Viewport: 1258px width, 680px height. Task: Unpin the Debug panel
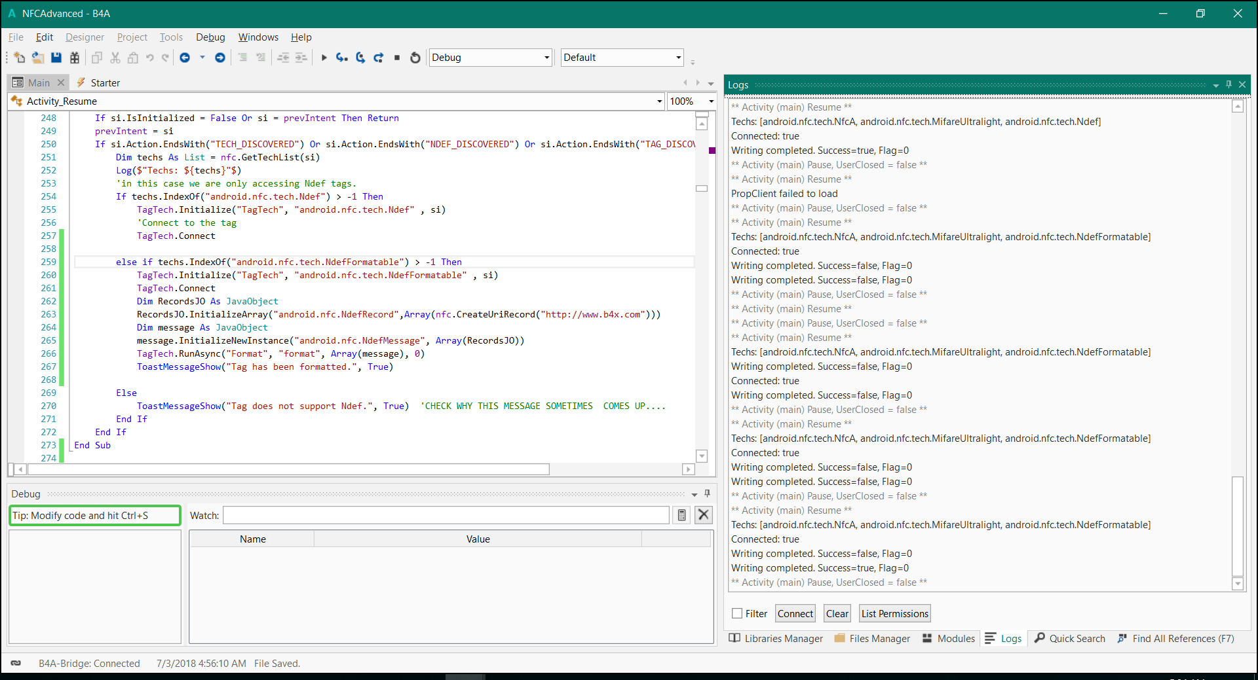coord(707,493)
